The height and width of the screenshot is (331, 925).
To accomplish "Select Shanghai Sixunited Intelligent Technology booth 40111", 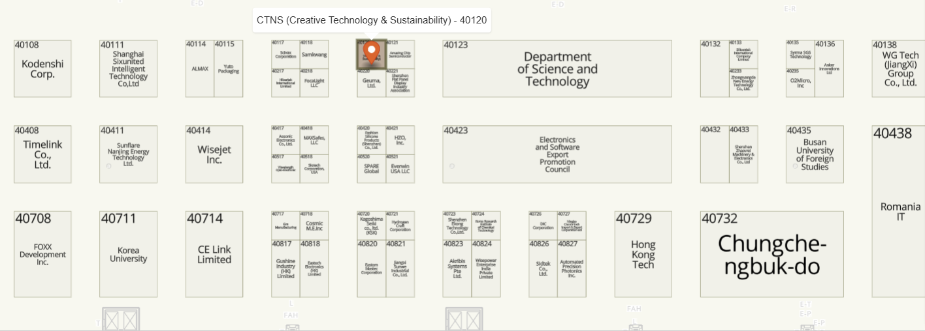I will 129,68.
